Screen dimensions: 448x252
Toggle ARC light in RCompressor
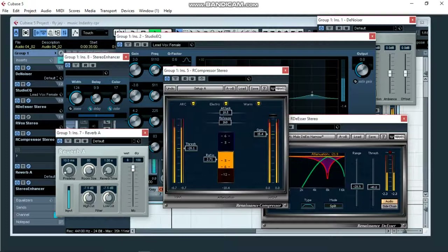coord(193,104)
